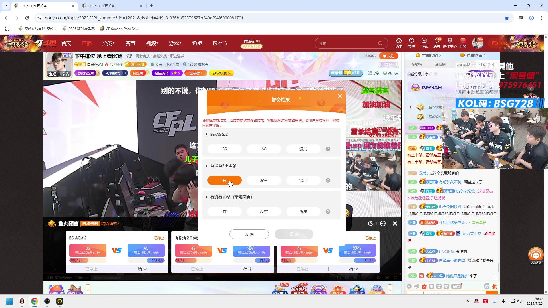This screenshot has height=308, width=548.
Task: Click the volume icon in system tray
Action: [519, 301]
